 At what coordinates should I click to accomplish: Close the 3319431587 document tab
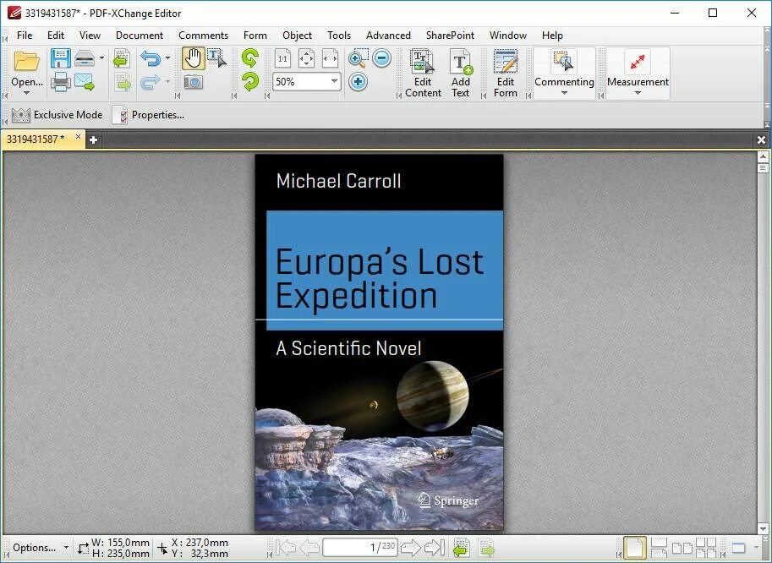pos(78,137)
